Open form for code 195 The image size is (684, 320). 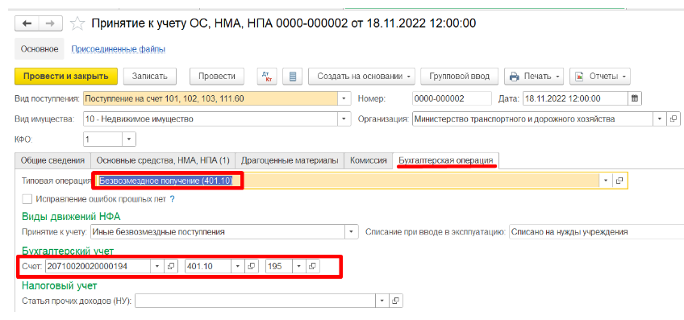pos(312,266)
